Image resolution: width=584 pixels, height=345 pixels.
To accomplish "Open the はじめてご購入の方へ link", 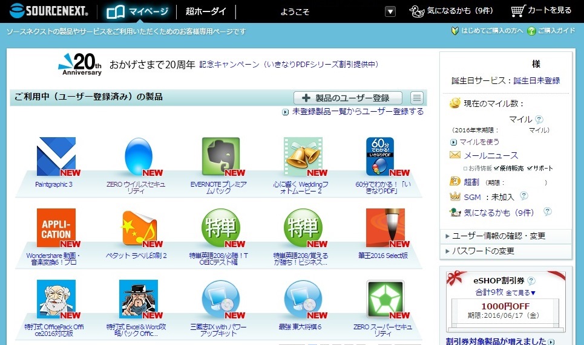I will (492, 31).
